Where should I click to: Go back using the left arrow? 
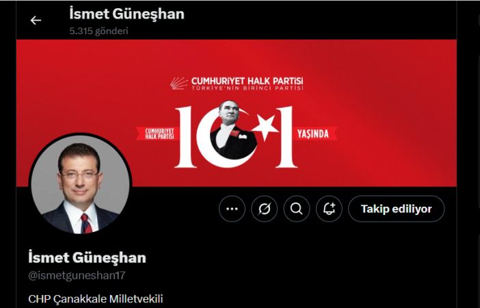(36, 21)
